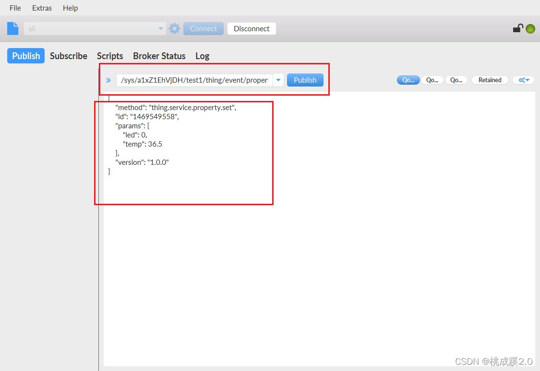
Task: Click the closing brace at the payload end
Action: coord(109,172)
